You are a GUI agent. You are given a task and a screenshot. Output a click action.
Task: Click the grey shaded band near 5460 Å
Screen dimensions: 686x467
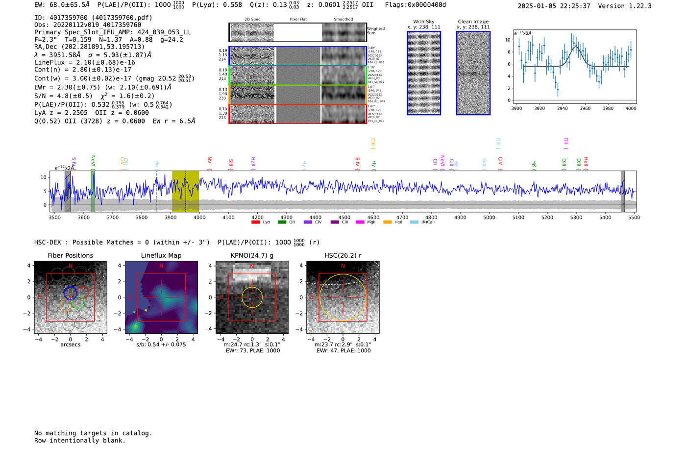pyautogui.click(x=623, y=191)
